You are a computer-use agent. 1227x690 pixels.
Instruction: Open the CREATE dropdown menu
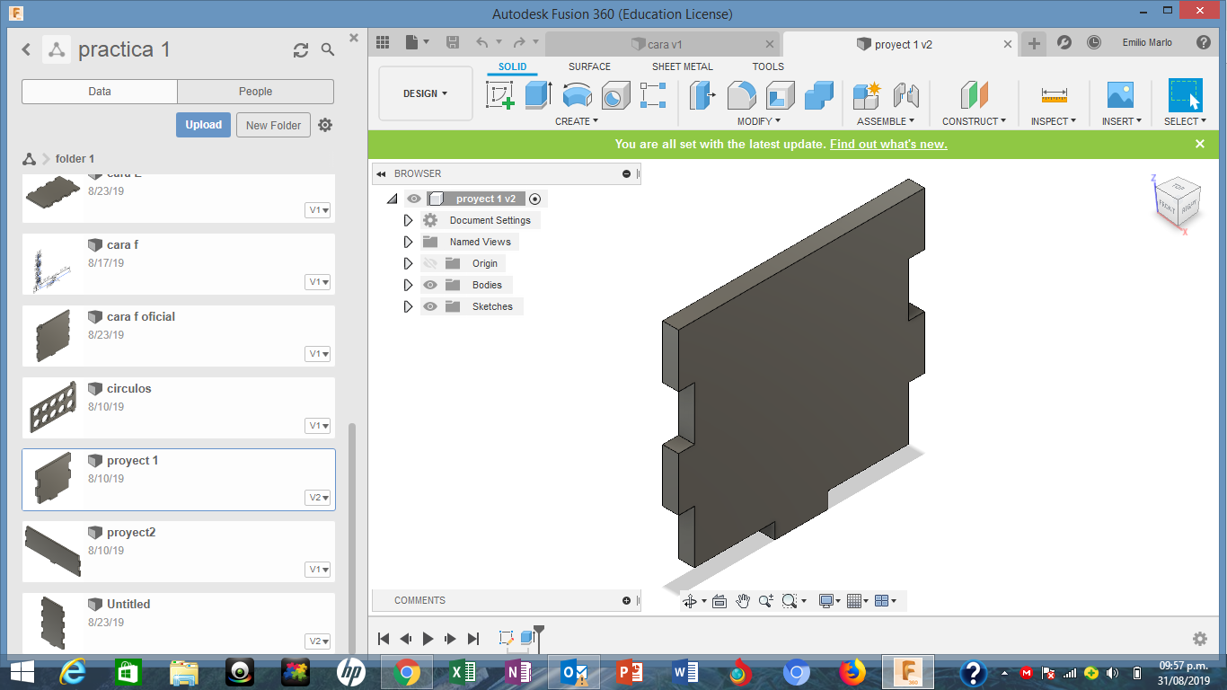576,121
